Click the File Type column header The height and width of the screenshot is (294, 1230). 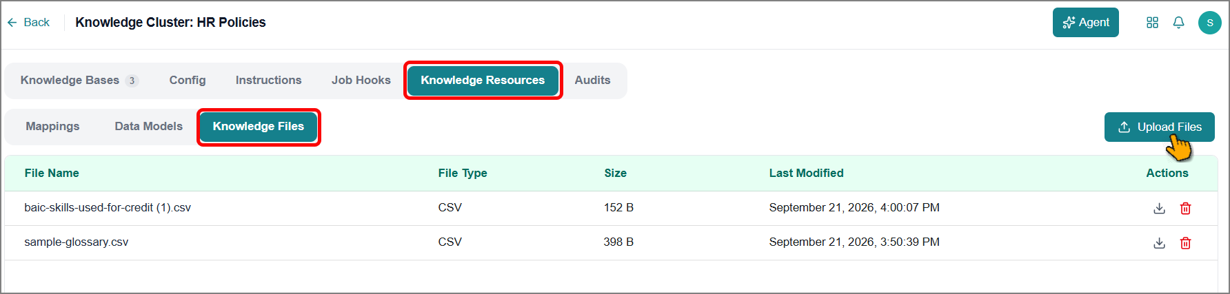(x=462, y=174)
